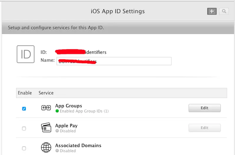Click the search magnifier icon
This screenshot has height=155, width=235.
coord(224,11)
